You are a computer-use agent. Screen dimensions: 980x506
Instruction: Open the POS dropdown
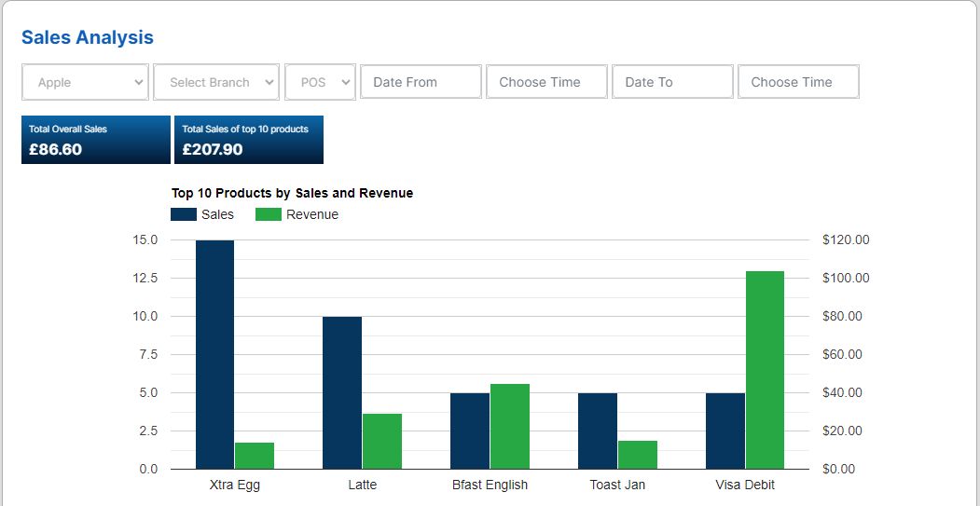pyautogui.click(x=320, y=82)
